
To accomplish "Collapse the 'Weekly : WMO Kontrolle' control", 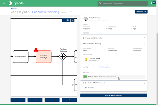I will click(144, 38).
